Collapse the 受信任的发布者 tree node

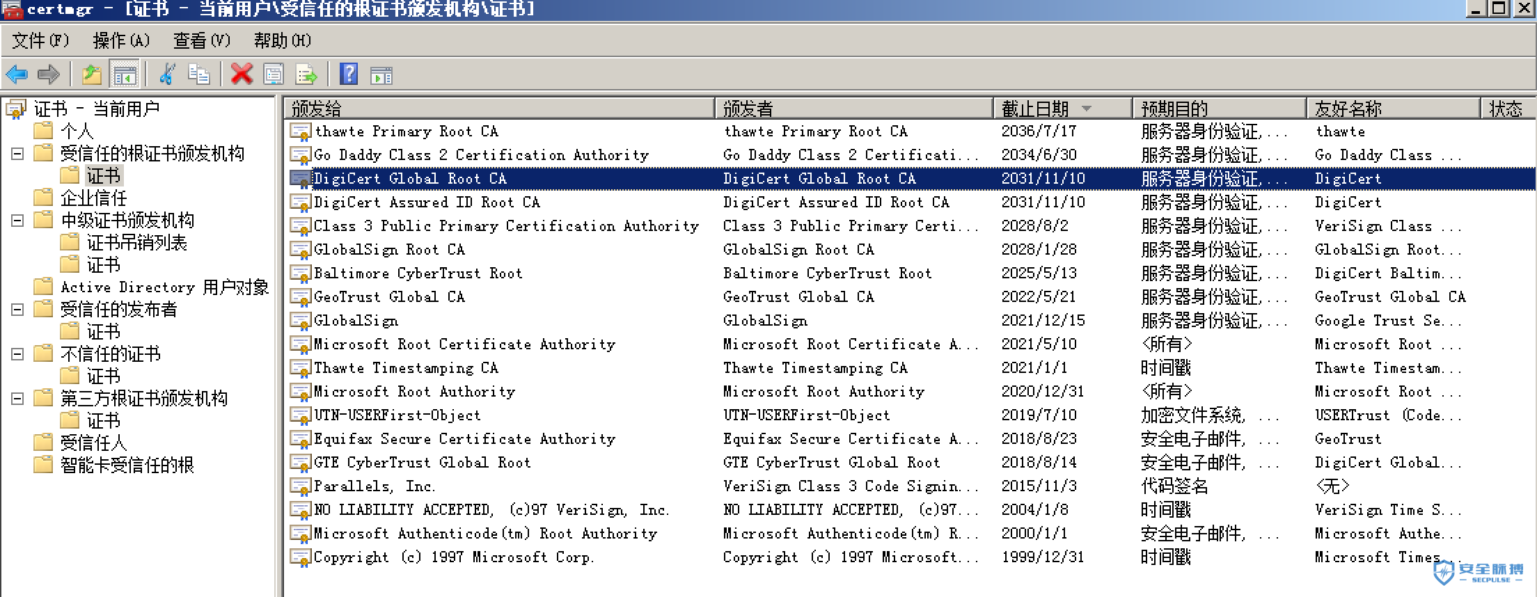(x=17, y=310)
